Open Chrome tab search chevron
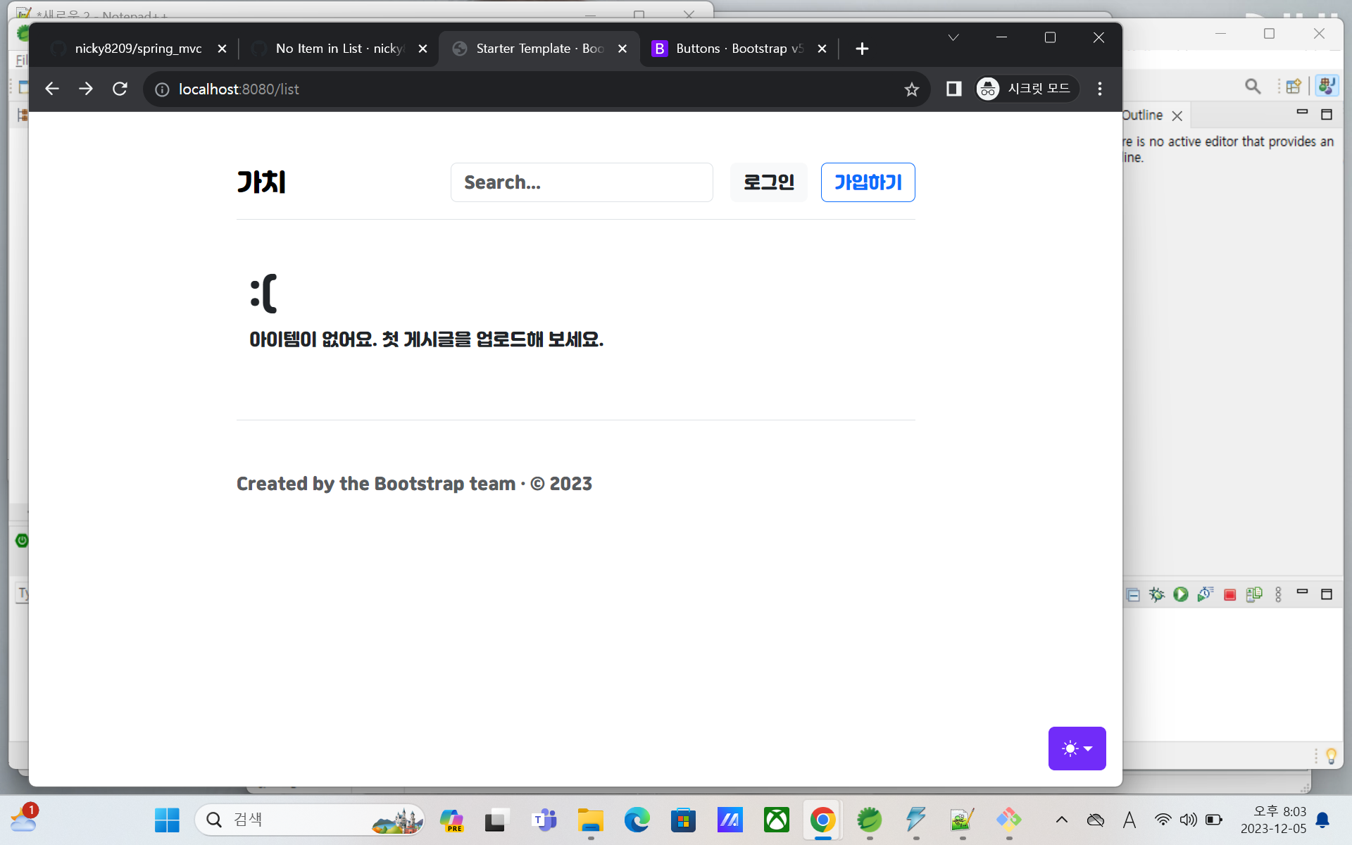Screen dimensions: 1352x845 [x=953, y=38]
